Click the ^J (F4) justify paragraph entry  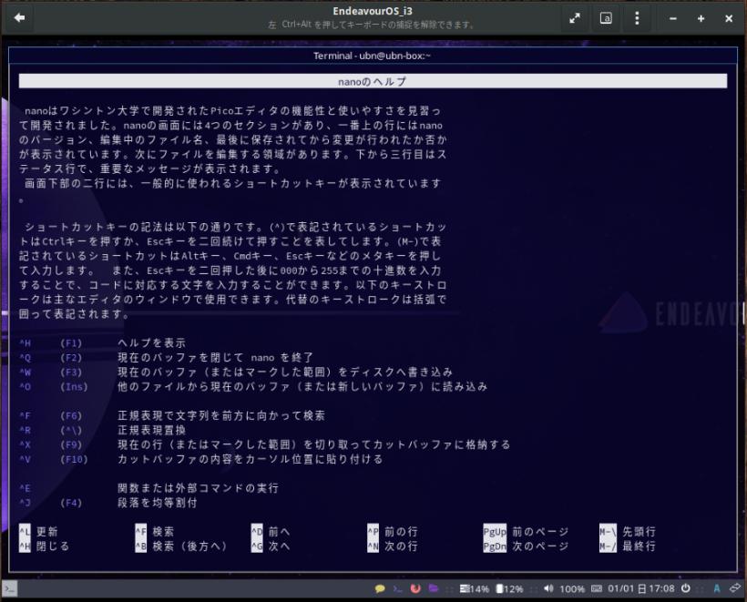[x=108, y=503]
